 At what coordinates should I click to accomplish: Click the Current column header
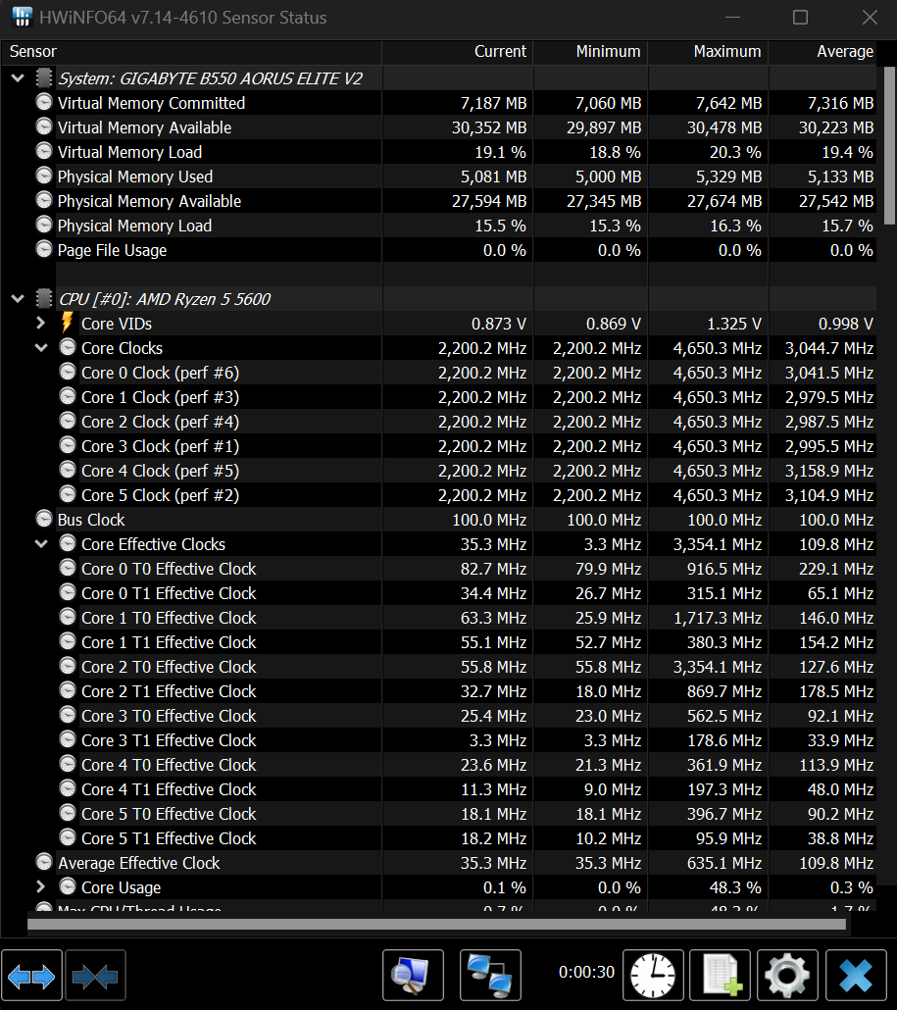[x=458, y=52]
